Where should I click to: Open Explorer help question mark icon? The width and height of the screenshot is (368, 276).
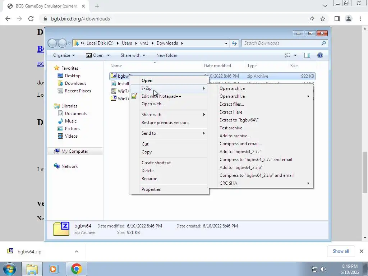coord(320,55)
